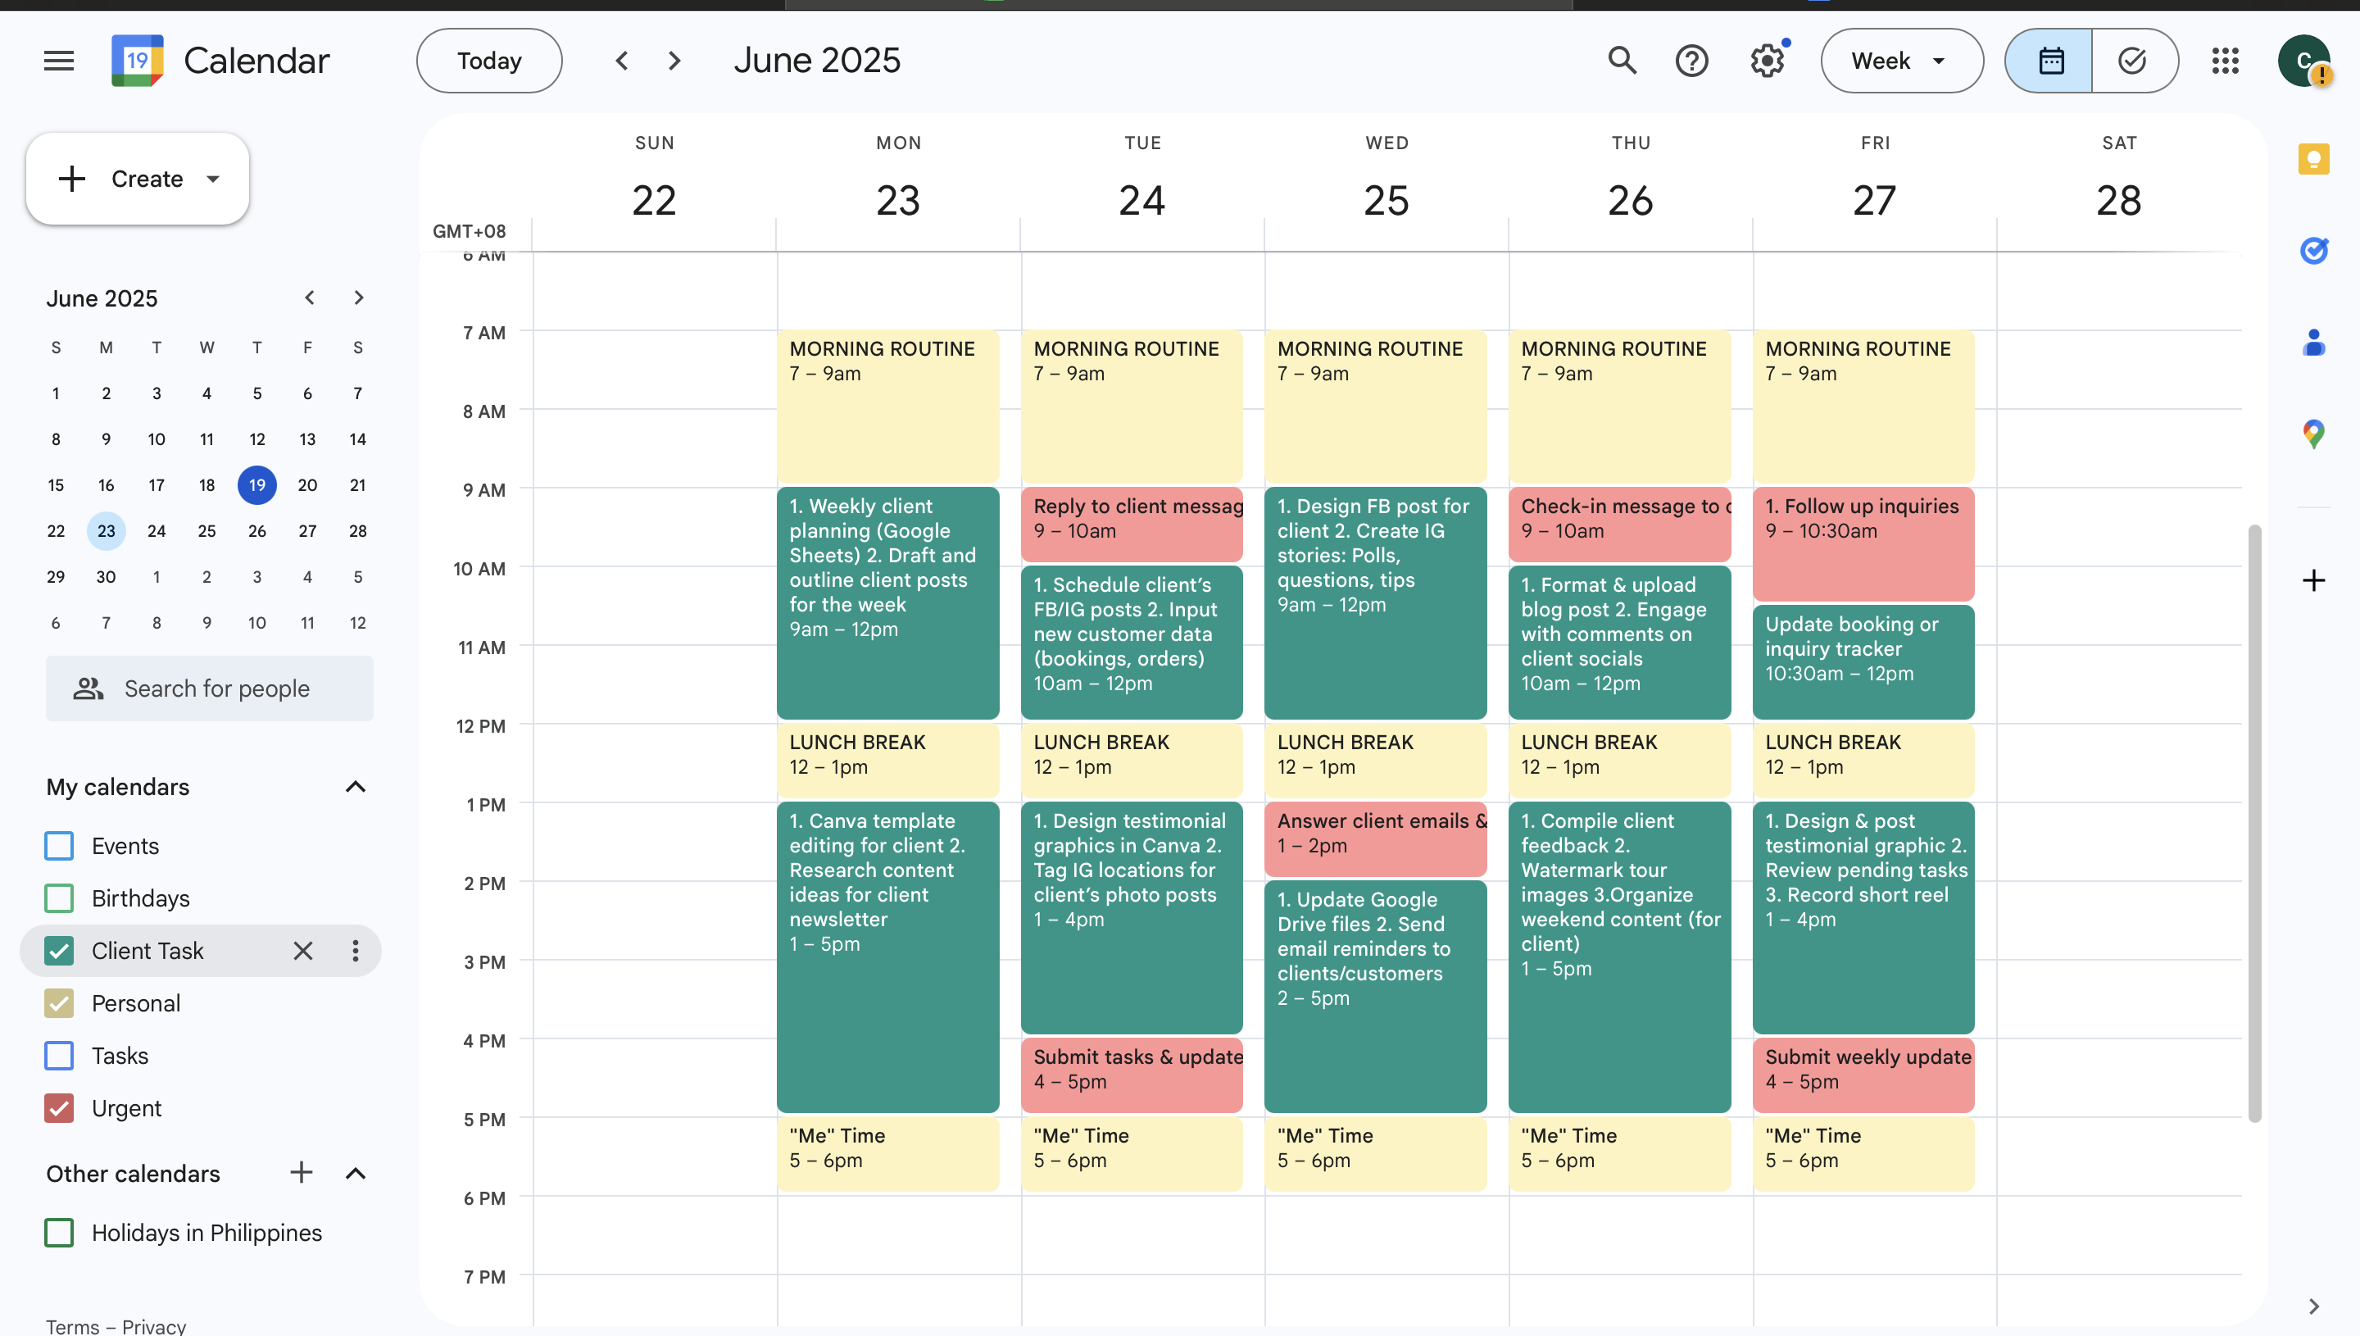Viewport: 2360px width, 1336px height.
Task: Open options menu for Client Task
Action: 355,951
